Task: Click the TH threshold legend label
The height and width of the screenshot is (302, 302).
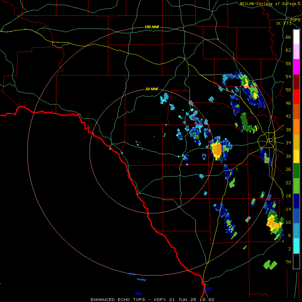Action: (288, 262)
